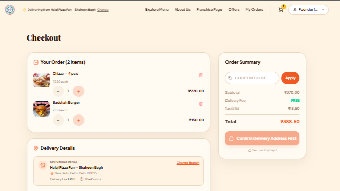The height and width of the screenshot is (191, 340).
Task: Delete Badshah Burger from order
Action: point(201,104)
